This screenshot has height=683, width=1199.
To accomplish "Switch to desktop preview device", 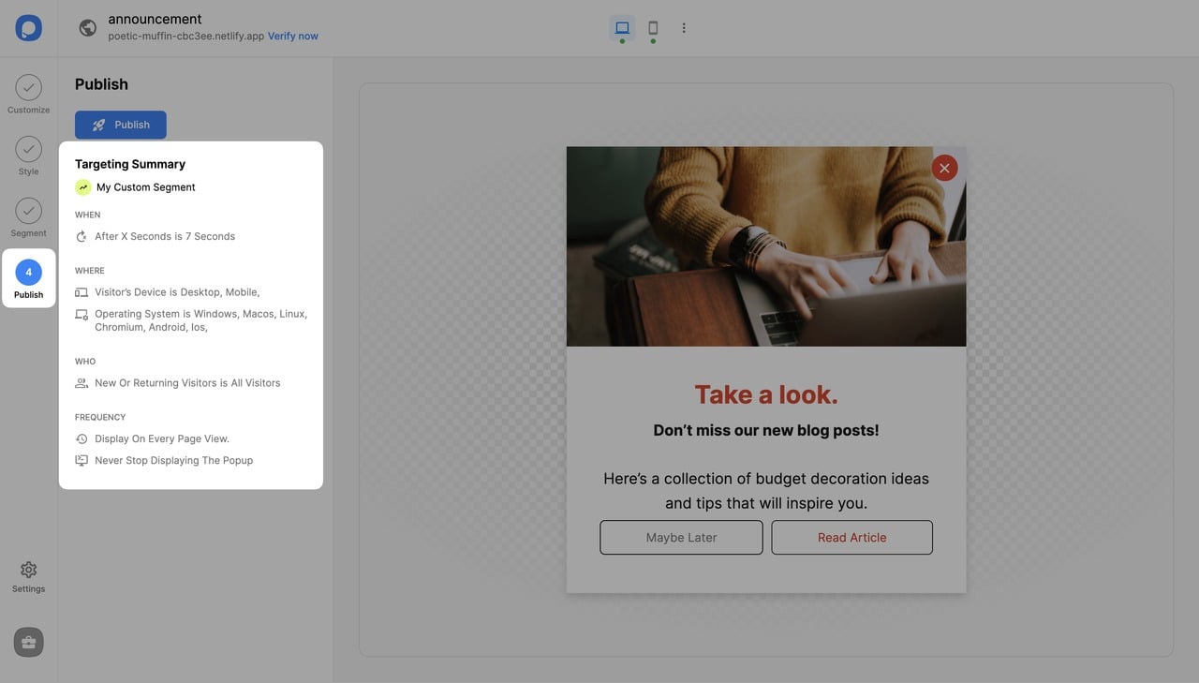I will 622,28.
